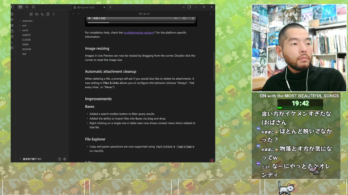
Task: Play the embedded video
Action: click(89, 18)
